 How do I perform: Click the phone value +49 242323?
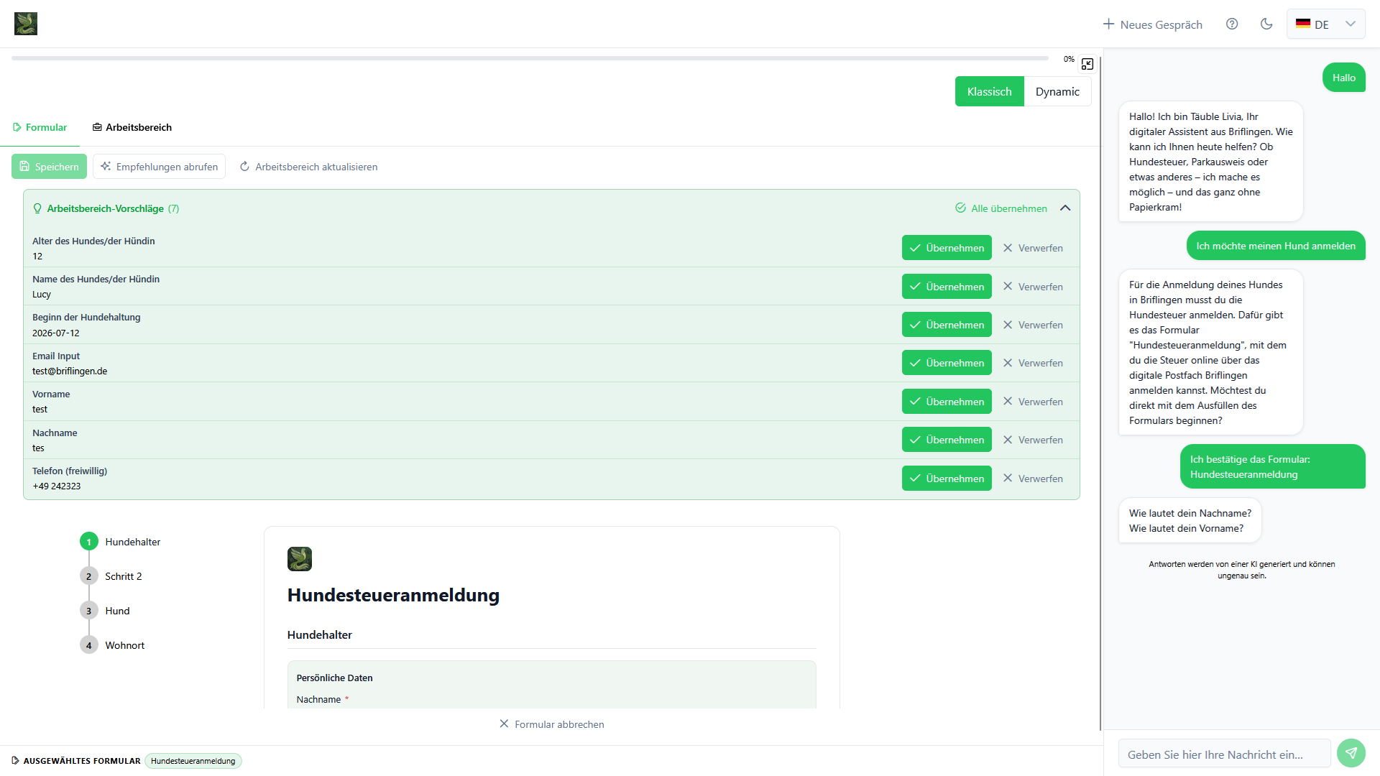coord(57,486)
